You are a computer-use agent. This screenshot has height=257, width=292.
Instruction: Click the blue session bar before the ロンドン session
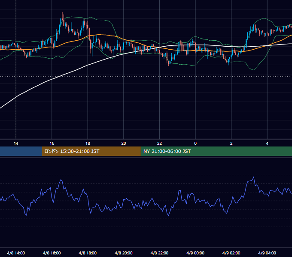coord(21,151)
